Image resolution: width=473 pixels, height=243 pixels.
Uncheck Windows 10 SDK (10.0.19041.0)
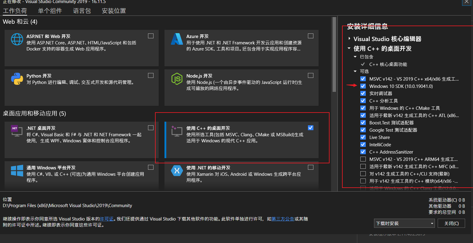[363, 86]
